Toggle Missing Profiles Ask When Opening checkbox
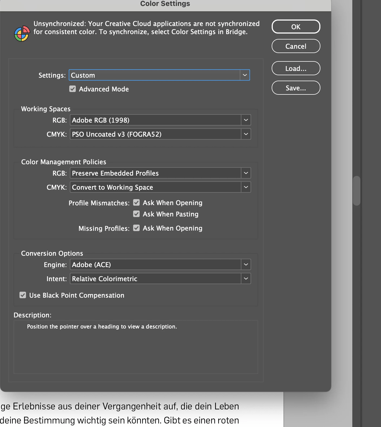The height and width of the screenshot is (427, 381). click(136, 228)
